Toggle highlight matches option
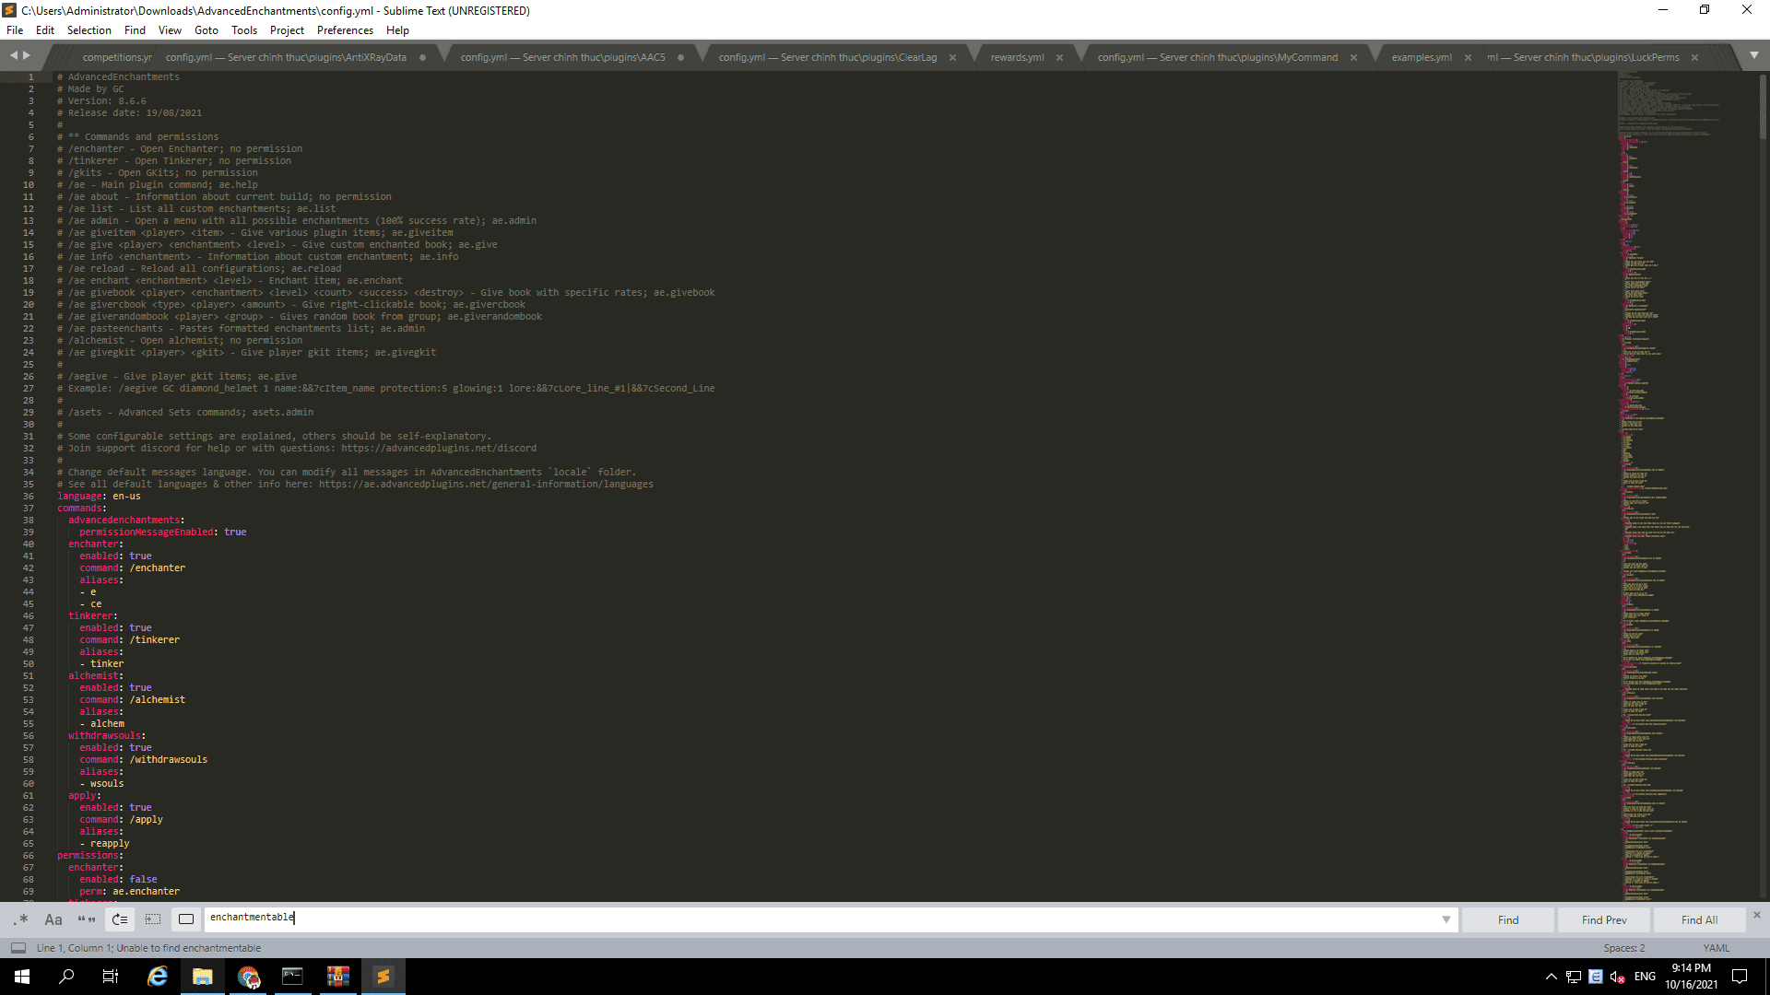This screenshot has height=995, width=1770. (186, 919)
